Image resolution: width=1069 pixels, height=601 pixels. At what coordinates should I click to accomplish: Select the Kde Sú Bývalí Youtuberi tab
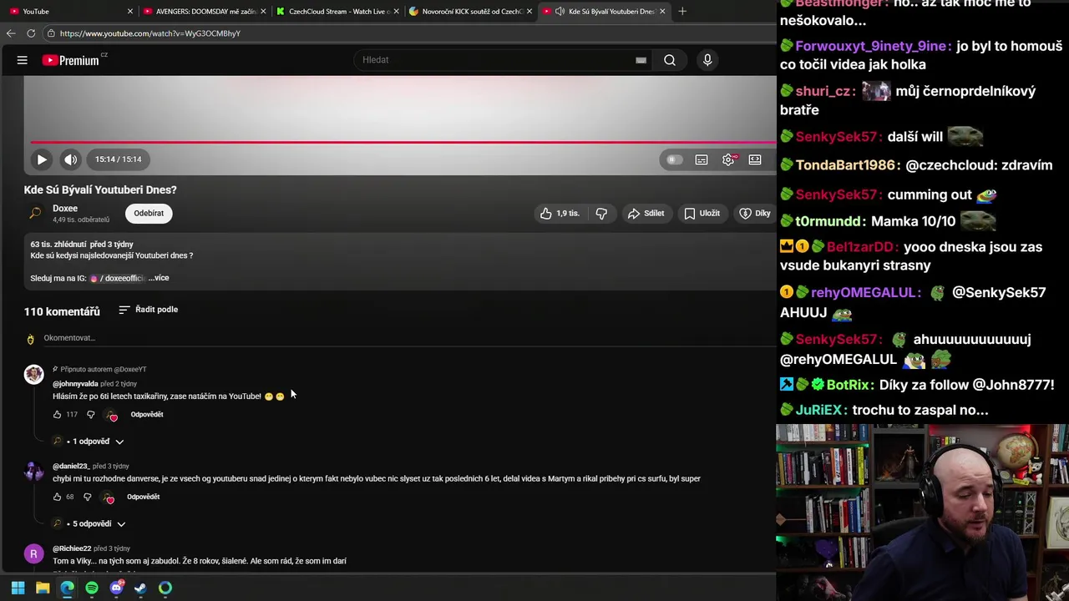tap(603, 12)
